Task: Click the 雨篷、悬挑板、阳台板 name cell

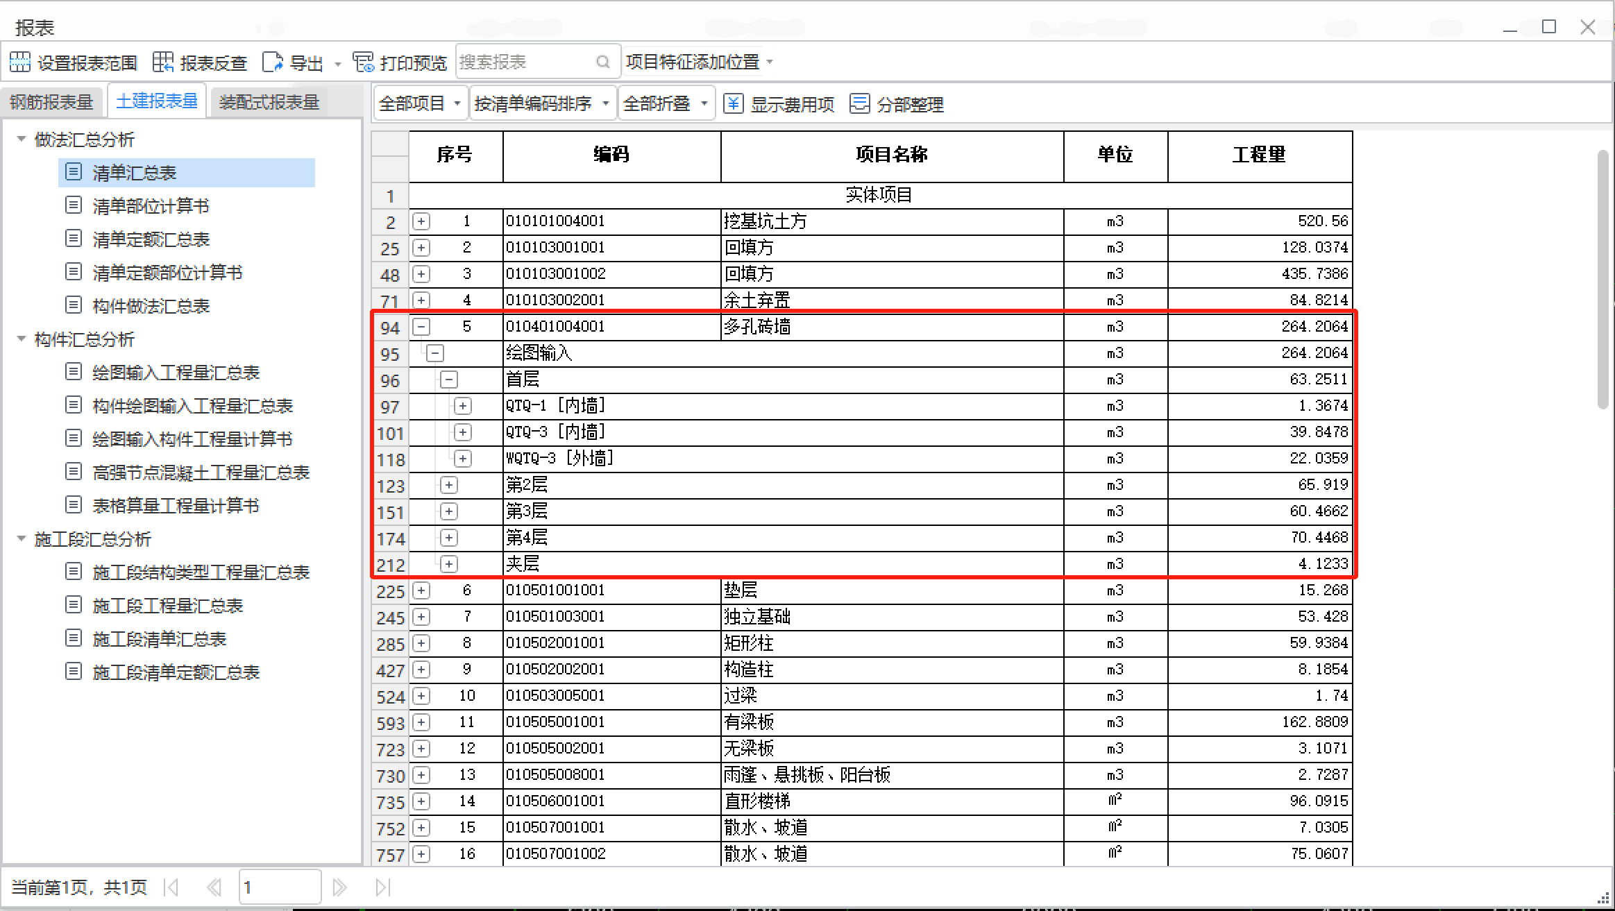Action: 892,775
